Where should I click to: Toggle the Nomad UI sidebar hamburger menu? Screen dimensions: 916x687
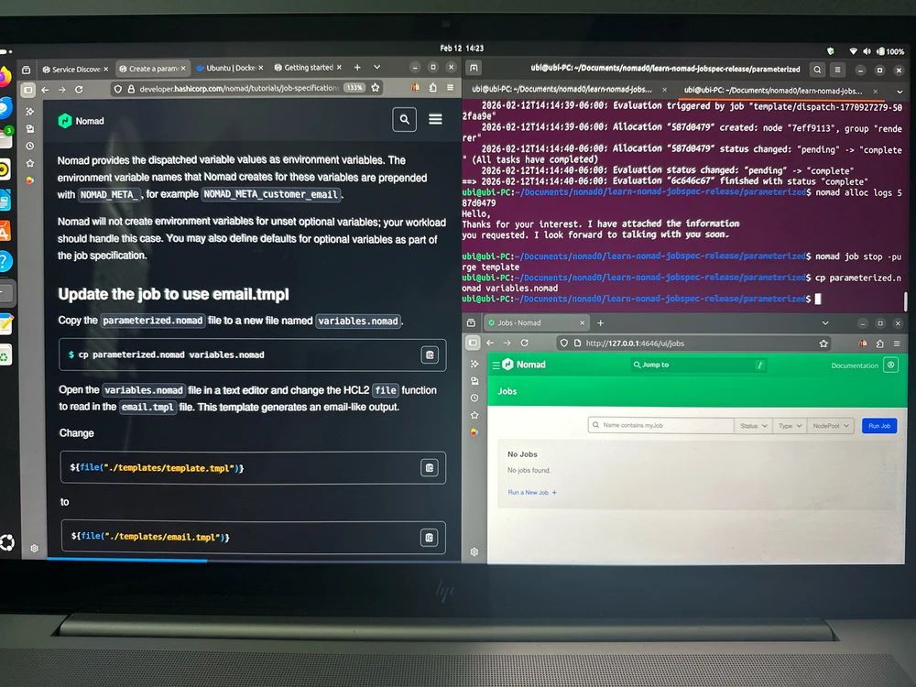[496, 365]
